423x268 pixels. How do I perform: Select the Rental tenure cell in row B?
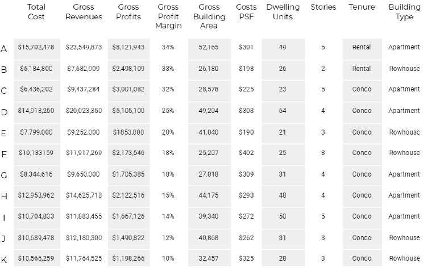tap(362, 69)
